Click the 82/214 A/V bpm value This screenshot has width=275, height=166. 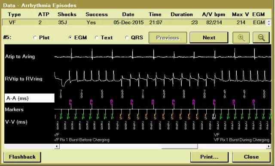214,23
